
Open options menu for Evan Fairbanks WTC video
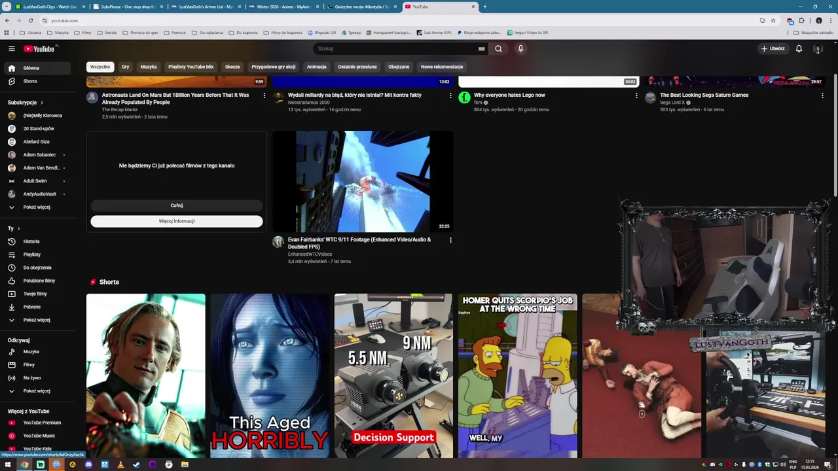[x=450, y=240]
